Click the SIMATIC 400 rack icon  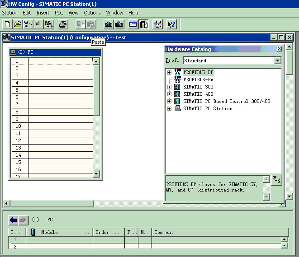tap(177, 94)
